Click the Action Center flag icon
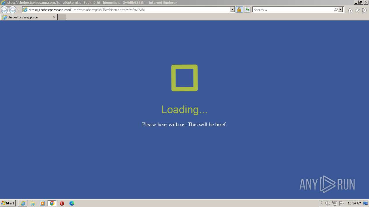The width and height of the screenshot is (369, 207). (342, 203)
